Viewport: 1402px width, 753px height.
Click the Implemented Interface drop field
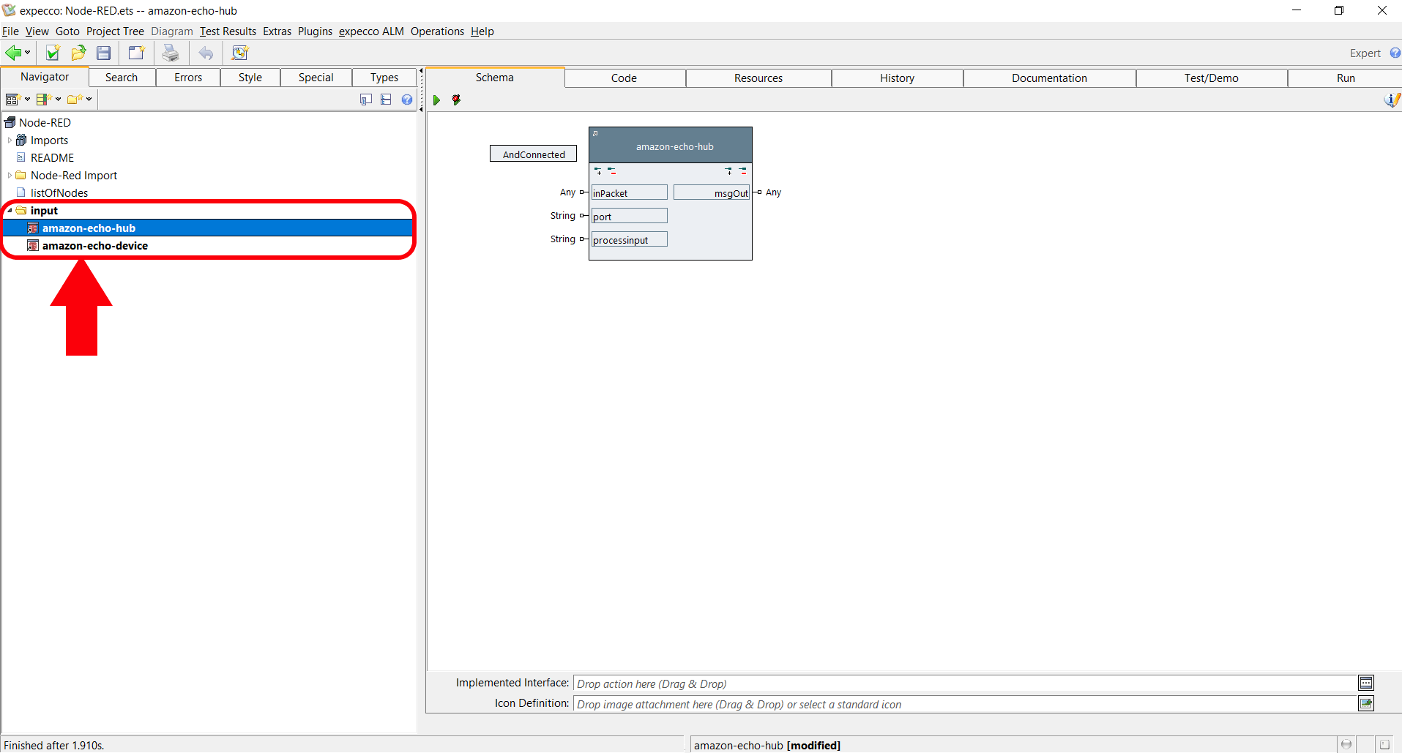[x=963, y=683]
